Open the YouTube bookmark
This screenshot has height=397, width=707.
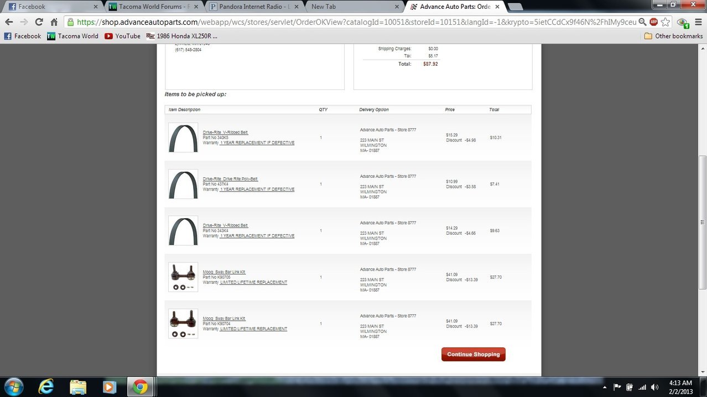pos(122,36)
